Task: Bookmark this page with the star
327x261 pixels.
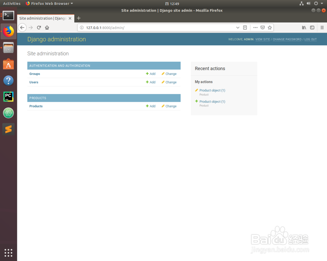Action: click(x=270, y=28)
